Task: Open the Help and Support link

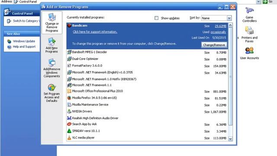Action: click(24, 47)
